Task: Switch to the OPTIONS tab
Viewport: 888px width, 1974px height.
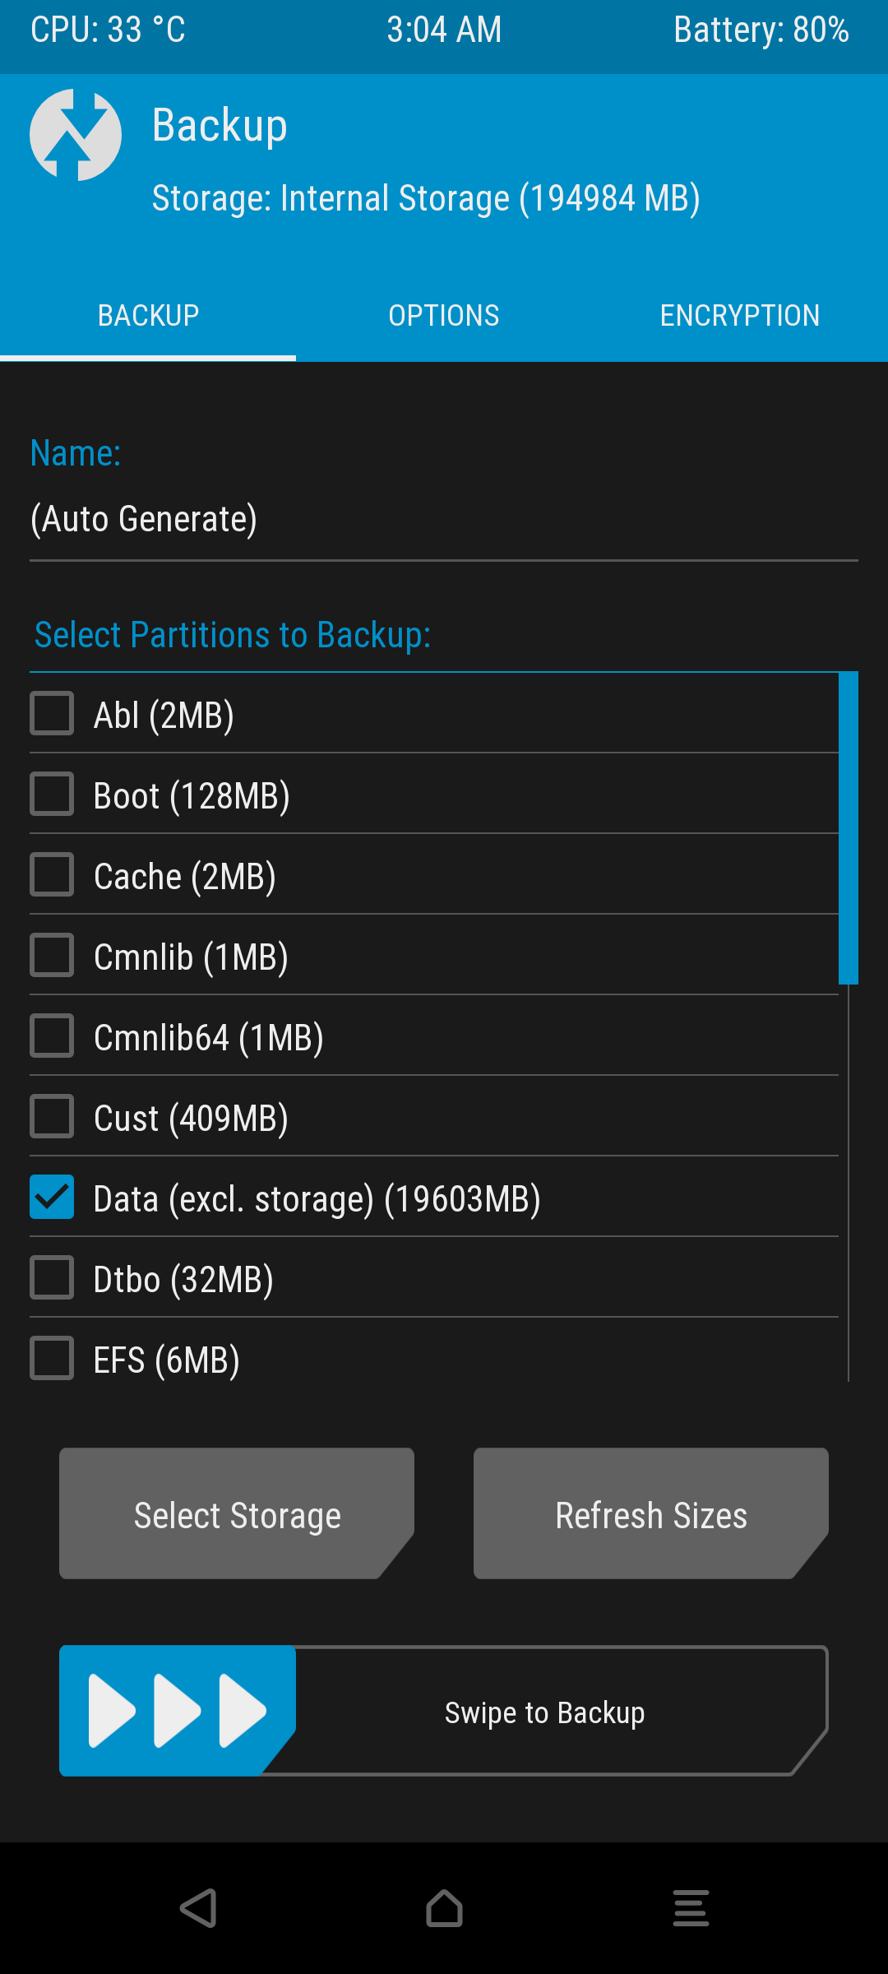Action: 444,316
